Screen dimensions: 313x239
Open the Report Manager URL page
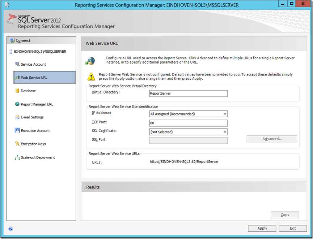pos(37,104)
